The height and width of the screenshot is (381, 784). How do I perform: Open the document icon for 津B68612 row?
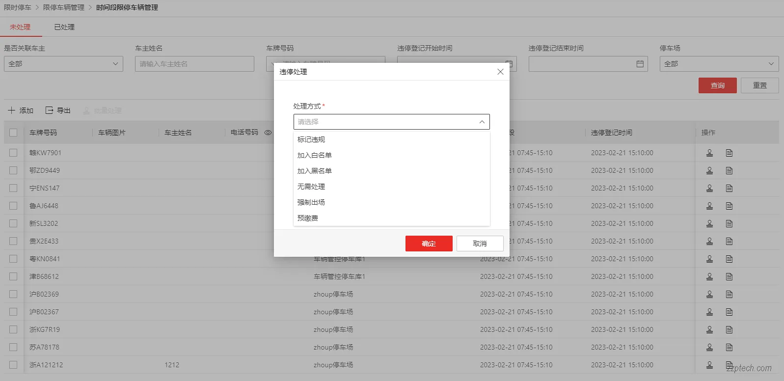coord(729,276)
